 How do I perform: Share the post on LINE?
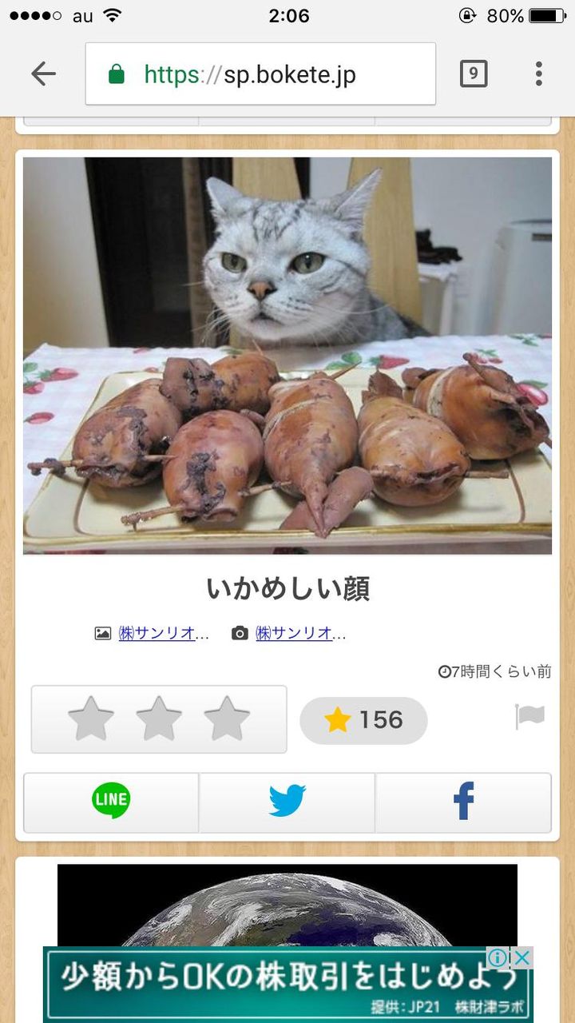(x=111, y=802)
